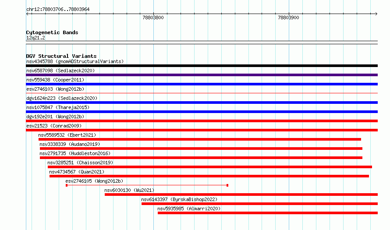Image resolution: width=390 pixels, height=230 pixels.
Task: Open the nsv6030130 (Wu2021) label
Action: point(129,190)
